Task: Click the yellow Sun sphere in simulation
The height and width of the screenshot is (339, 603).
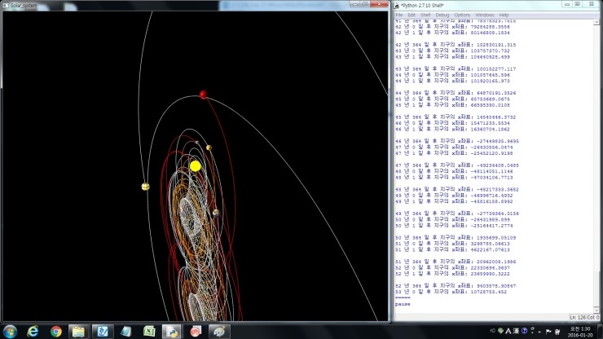Action: coord(195,166)
